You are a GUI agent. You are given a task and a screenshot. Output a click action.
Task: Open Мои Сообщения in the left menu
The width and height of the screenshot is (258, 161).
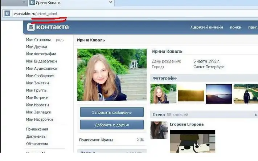point(40,76)
